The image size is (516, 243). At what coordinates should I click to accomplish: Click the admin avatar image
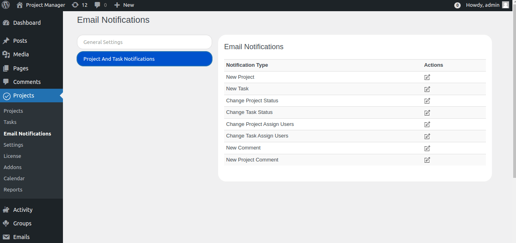coord(505,5)
